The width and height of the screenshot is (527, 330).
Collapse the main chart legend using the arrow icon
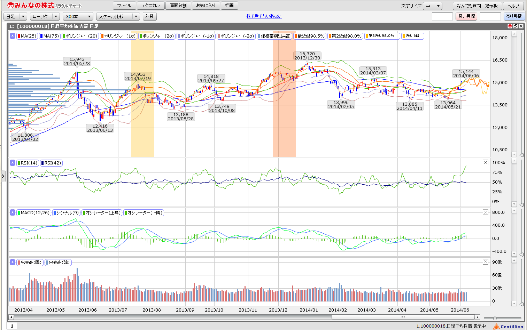(x=13, y=36)
